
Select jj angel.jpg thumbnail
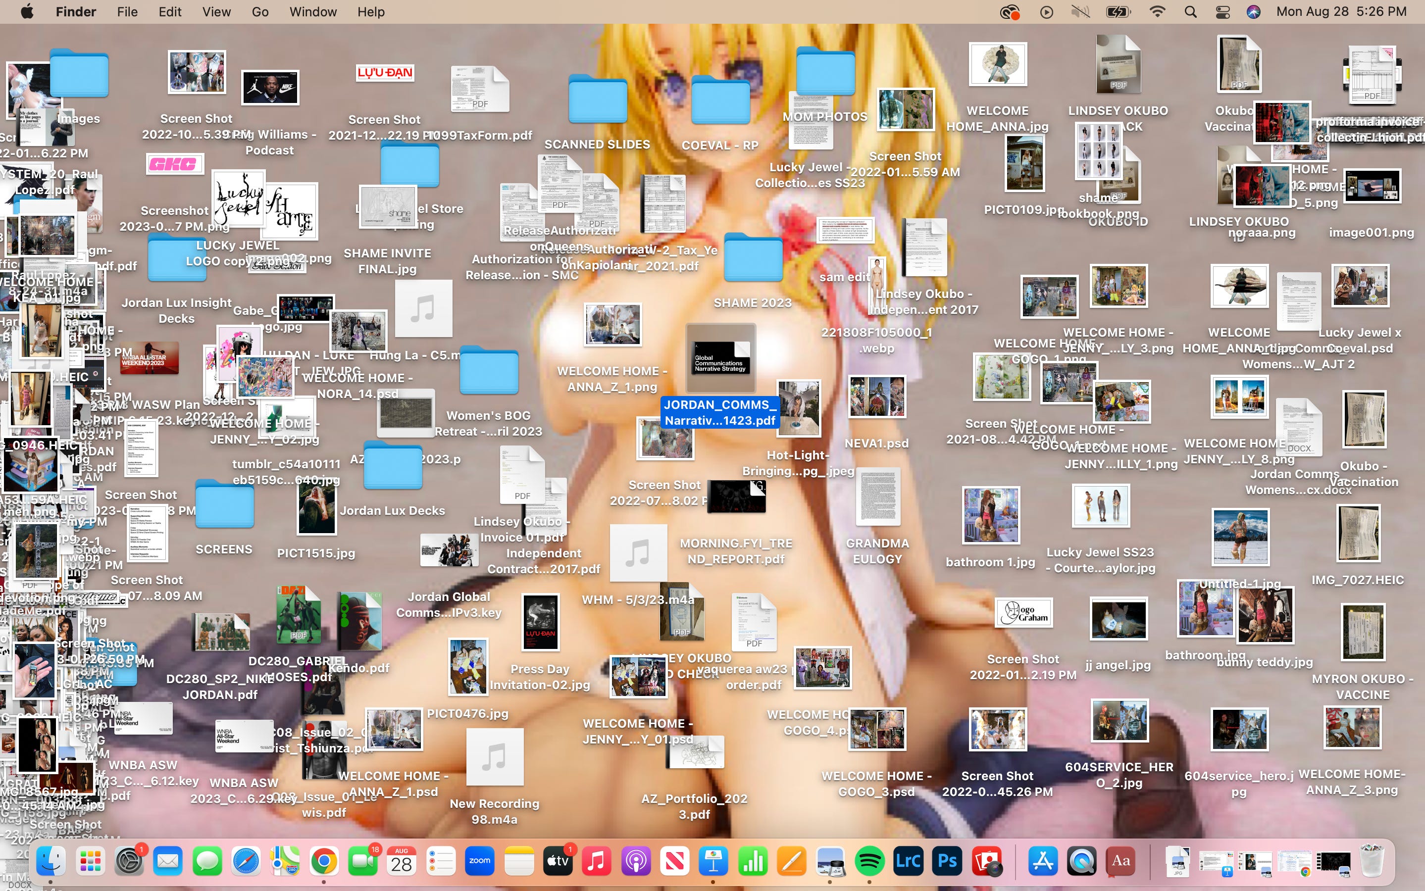point(1118,619)
